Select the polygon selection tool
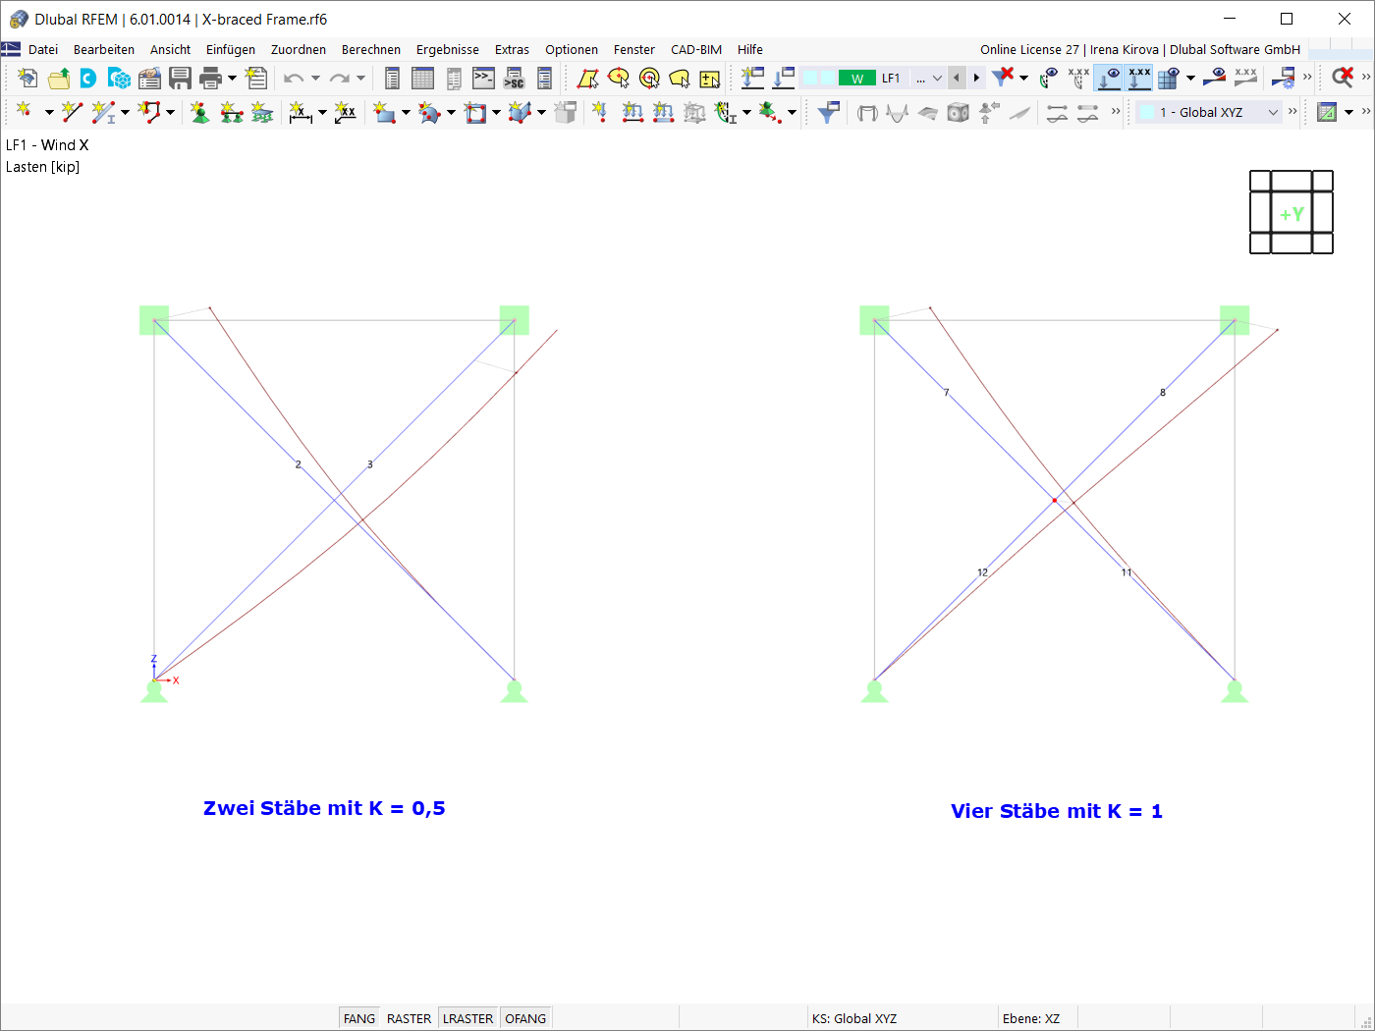Image resolution: width=1375 pixels, height=1031 pixels. pyautogui.click(x=587, y=79)
